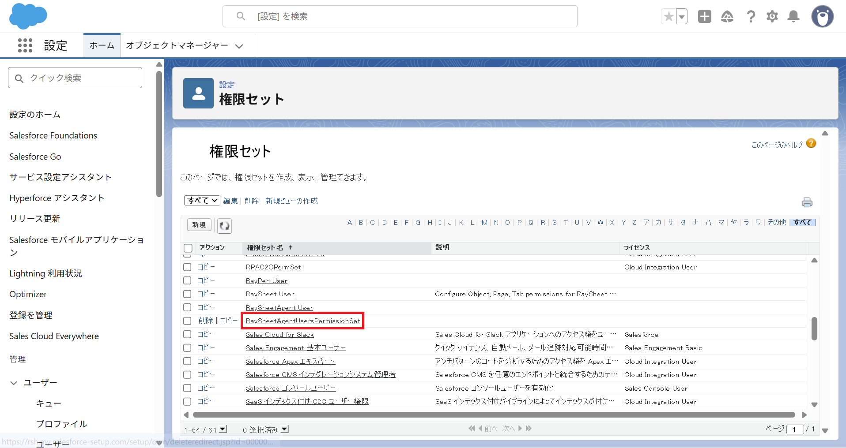Open the すべて view dropdown
The image size is (846, 448).
202,201
